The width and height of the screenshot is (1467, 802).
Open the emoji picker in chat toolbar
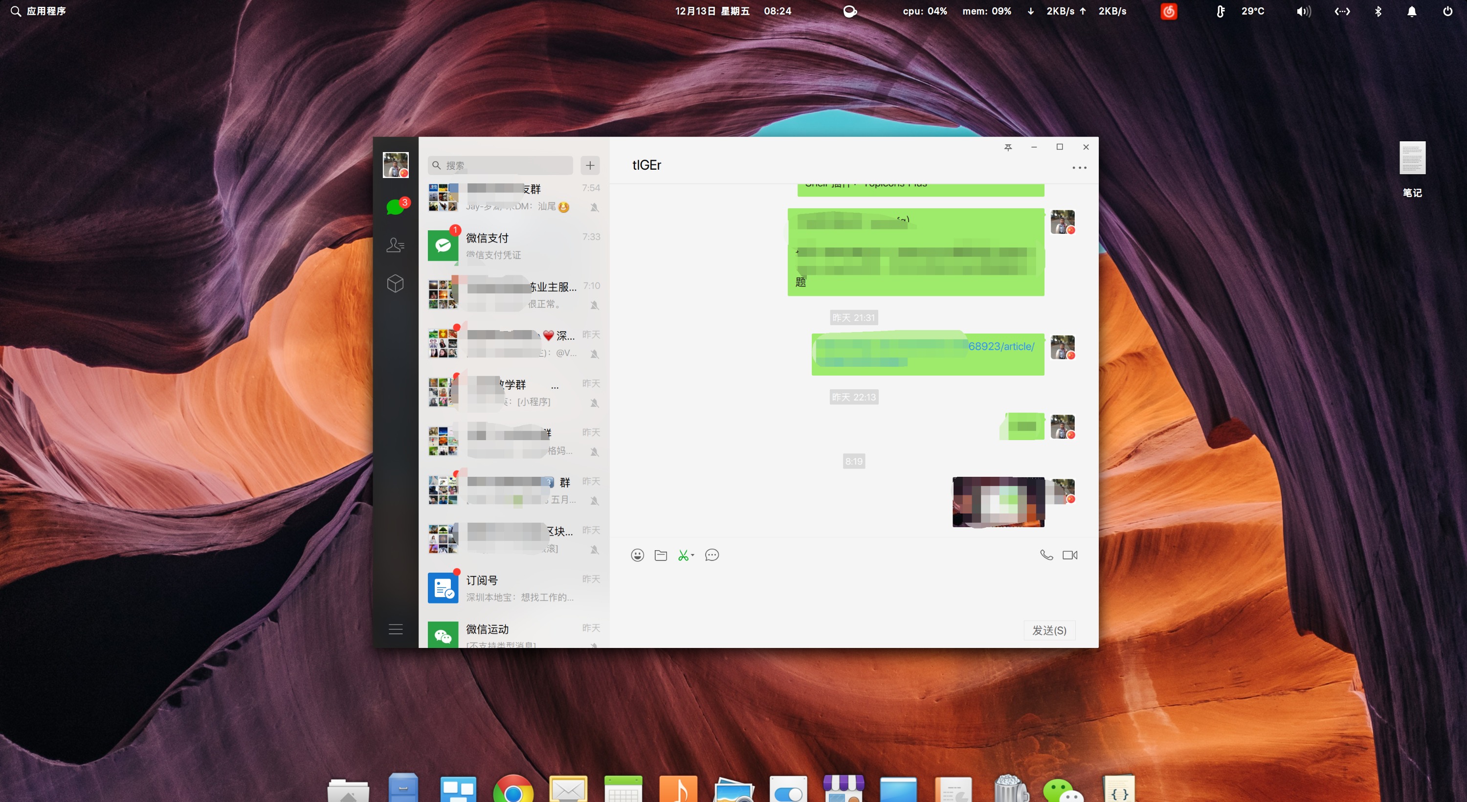click(637, 555)
